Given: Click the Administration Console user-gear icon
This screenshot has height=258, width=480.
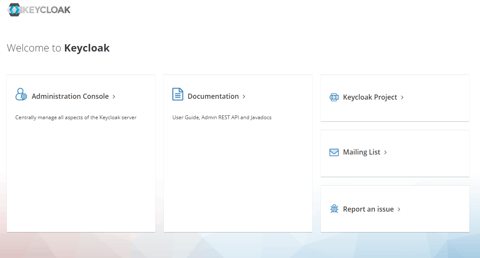Looking at the screenshot, I should pyautogui.click(x=21, y=94).
